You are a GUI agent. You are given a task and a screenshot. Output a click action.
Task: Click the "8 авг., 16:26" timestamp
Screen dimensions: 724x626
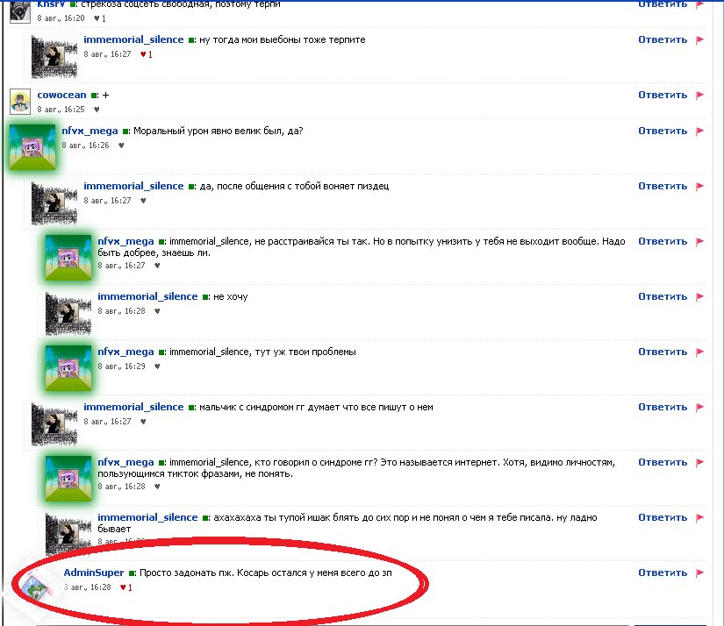[85, 146]
